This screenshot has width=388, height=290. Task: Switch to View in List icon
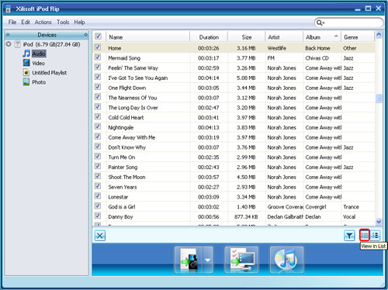click(365, 235)
